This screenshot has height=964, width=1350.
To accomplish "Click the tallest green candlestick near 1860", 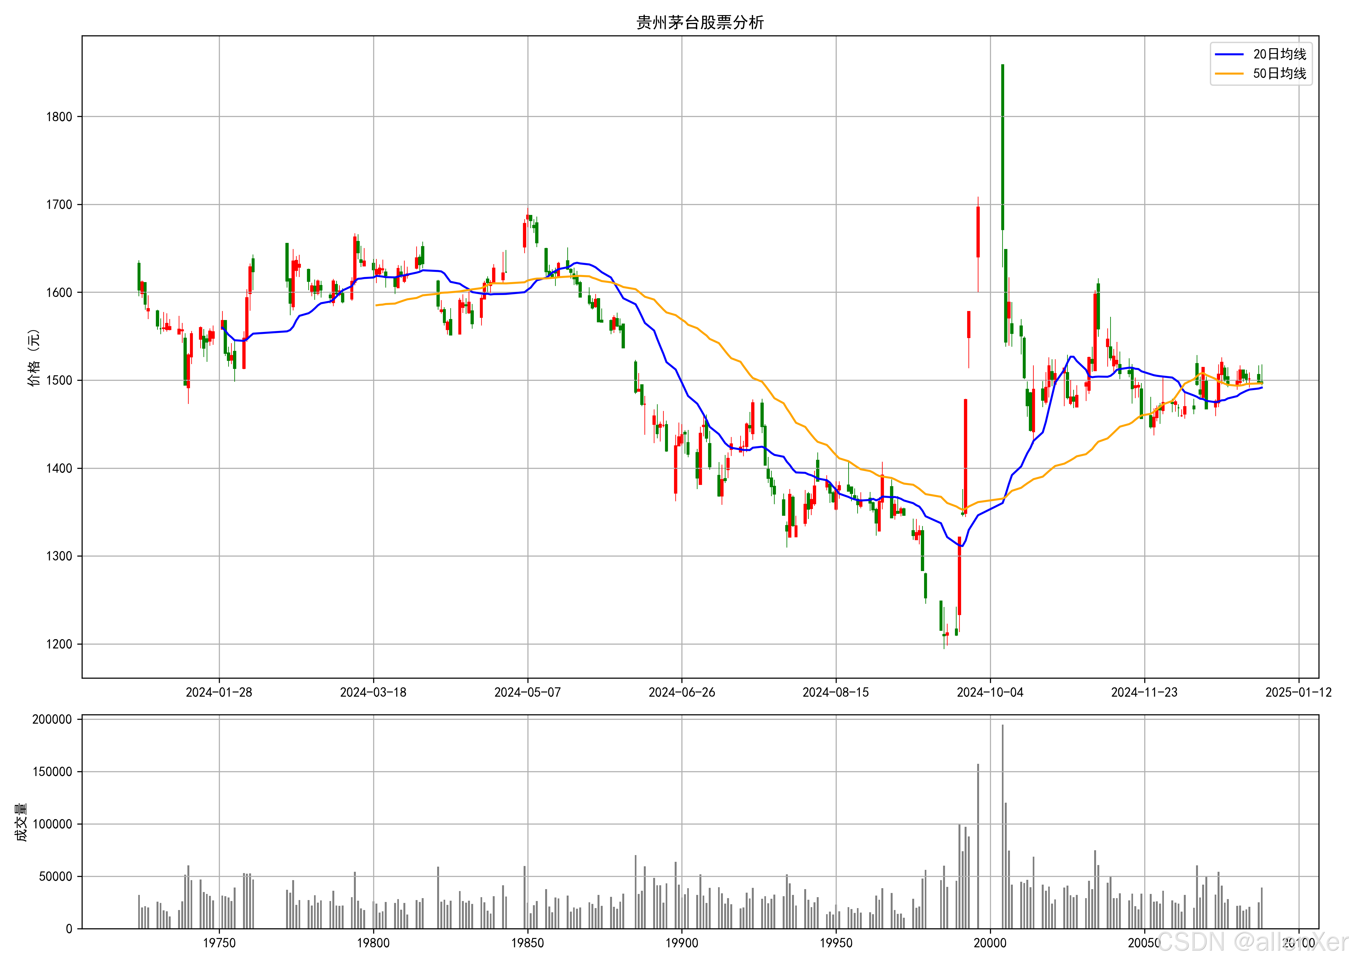I will pyautogui.click(x=1003, y=147).
